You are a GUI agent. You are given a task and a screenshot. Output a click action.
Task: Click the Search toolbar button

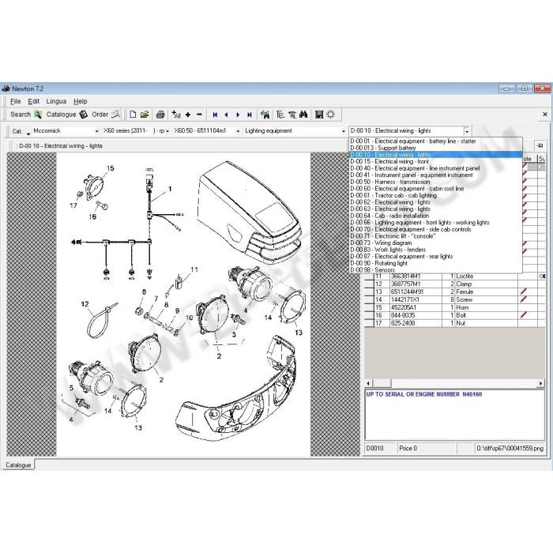pyautogui.click(x=26, y=115)
